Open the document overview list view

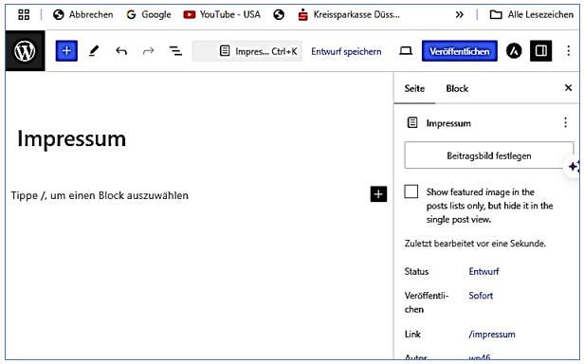(x=175, y=50)
